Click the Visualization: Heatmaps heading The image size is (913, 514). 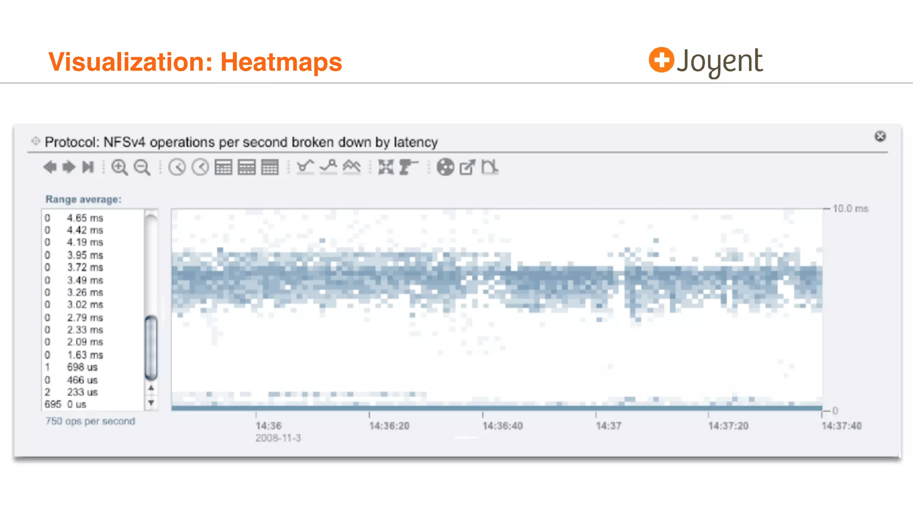(195, 62)
